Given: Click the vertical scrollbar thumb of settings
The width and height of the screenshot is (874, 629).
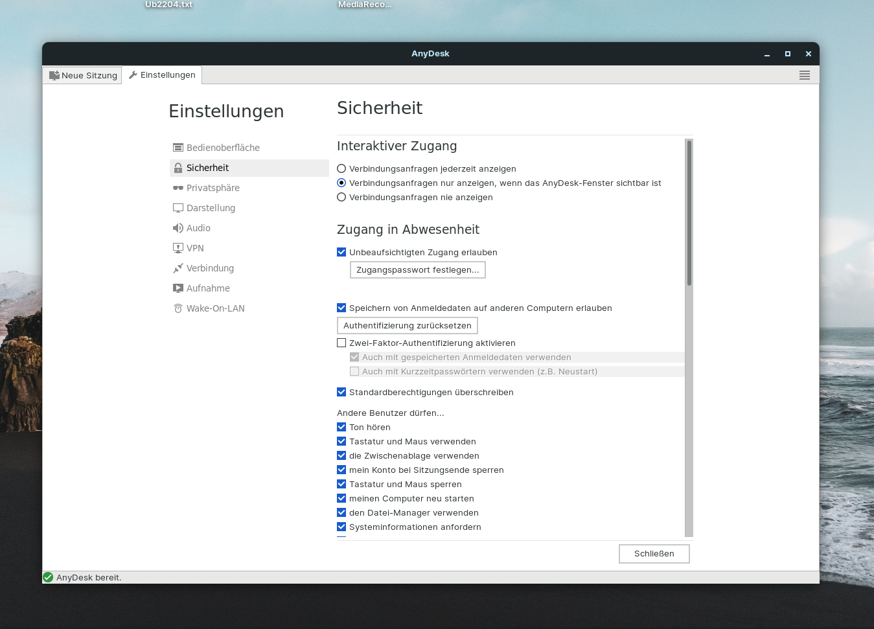Looking at the screenshot, I should (689, 212).
